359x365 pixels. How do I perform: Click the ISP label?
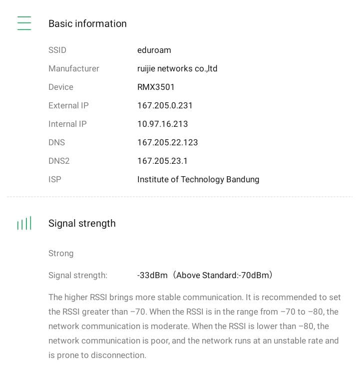pos(55,179)
